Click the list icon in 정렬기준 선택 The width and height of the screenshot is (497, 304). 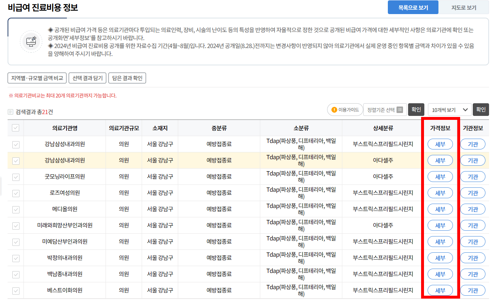tap(399, 110)
